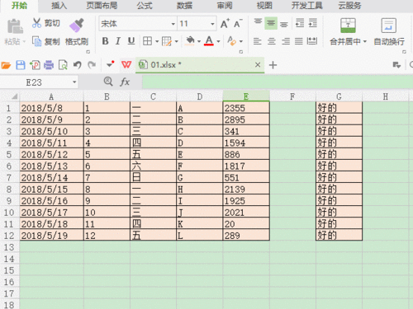Click the export to PDF icon

[35, 65]
